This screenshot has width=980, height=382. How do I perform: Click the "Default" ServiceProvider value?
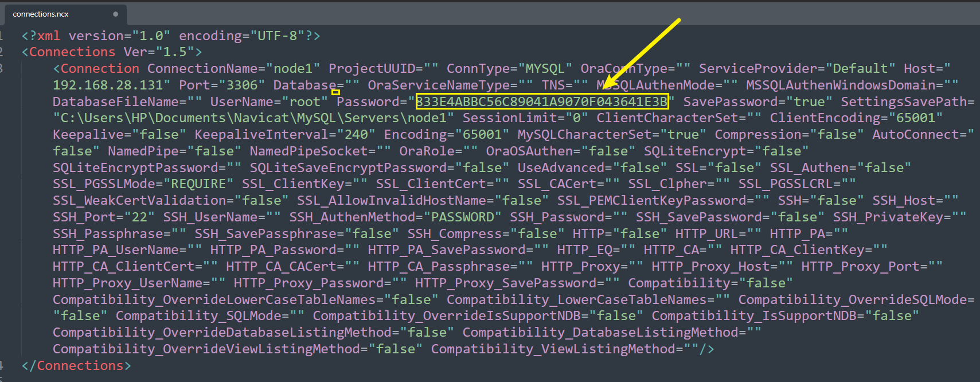point(860,68)
